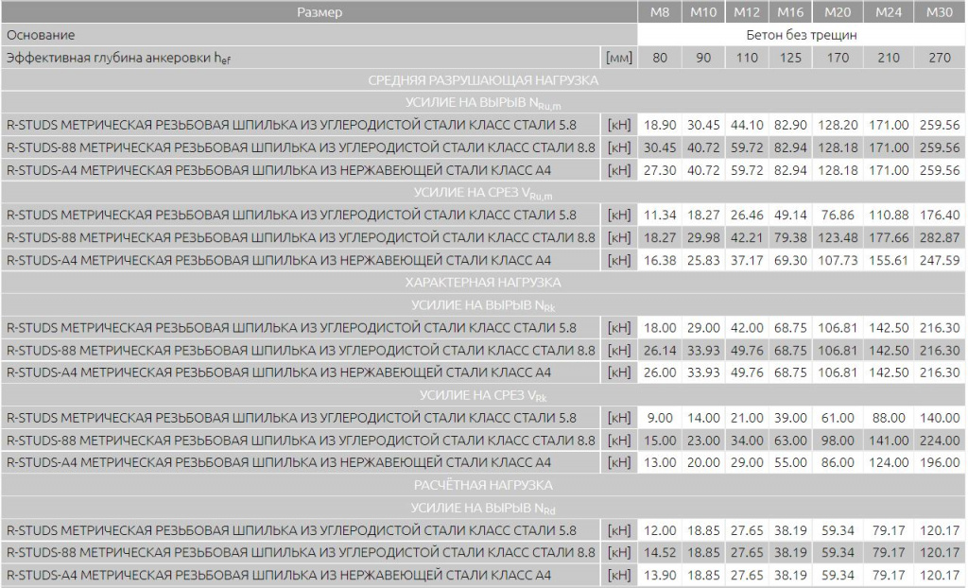This screenshot has height=588, width=968.
Task: Select the value 176.40
Action: [x=940, y=216]
